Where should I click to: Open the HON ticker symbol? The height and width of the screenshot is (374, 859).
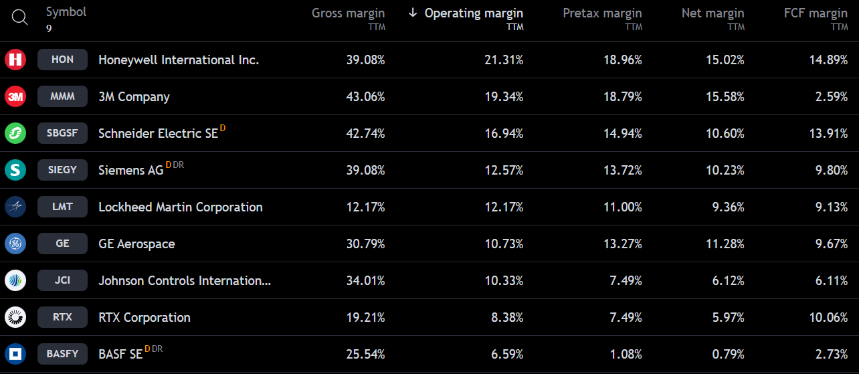(x=62, y=60)
